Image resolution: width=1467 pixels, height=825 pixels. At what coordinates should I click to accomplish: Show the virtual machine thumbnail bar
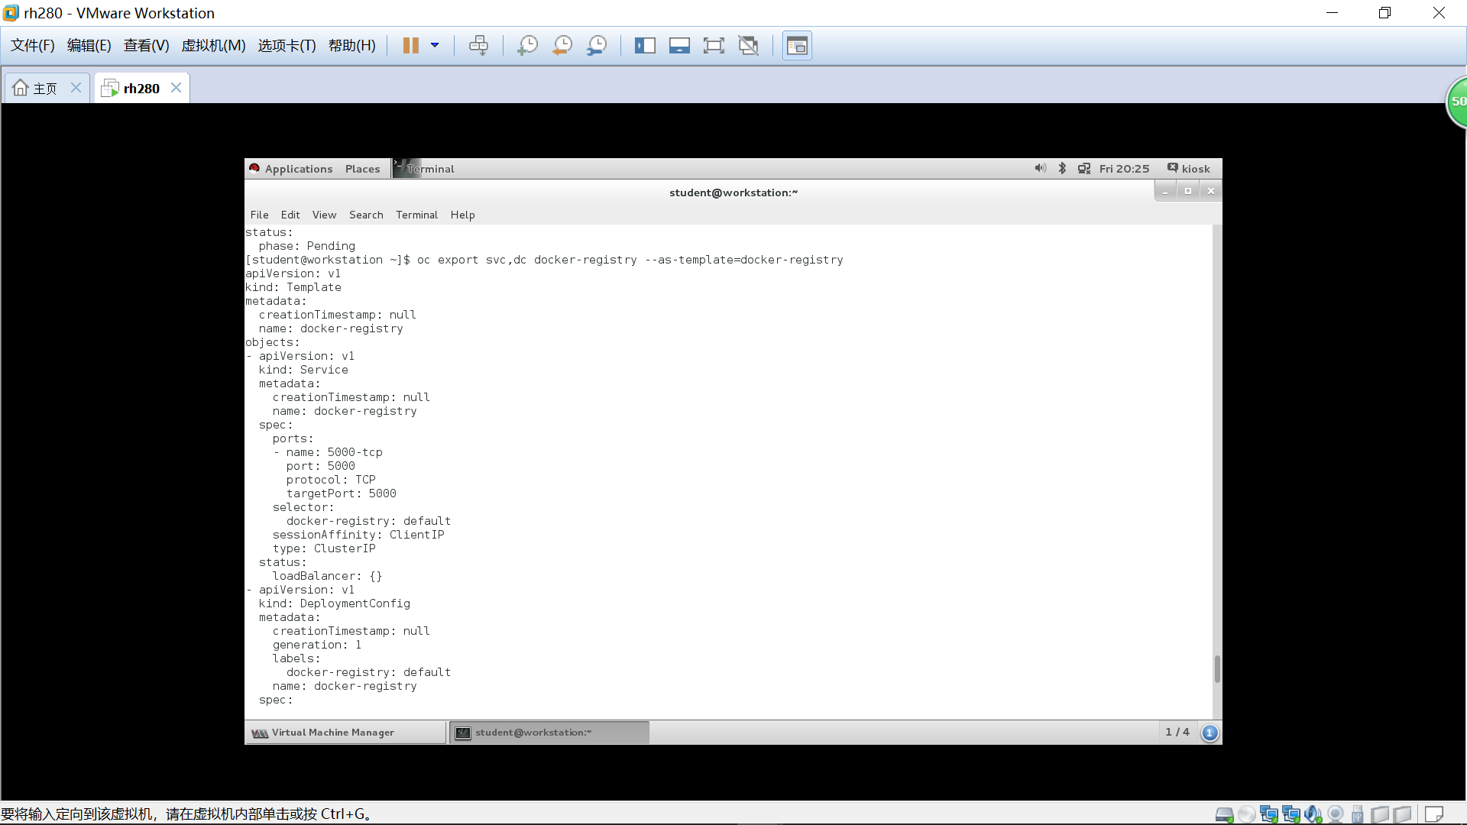pos(679,45)
